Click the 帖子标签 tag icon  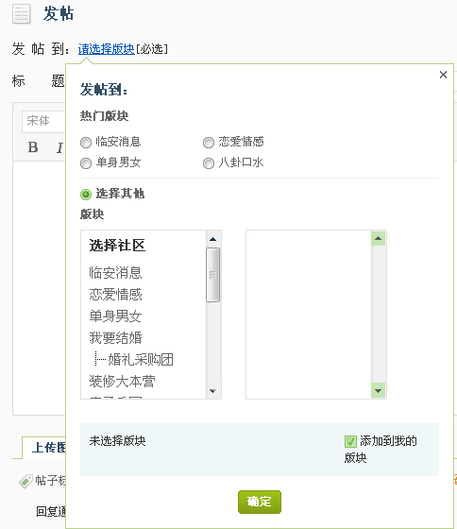click(x=25, y=481)
